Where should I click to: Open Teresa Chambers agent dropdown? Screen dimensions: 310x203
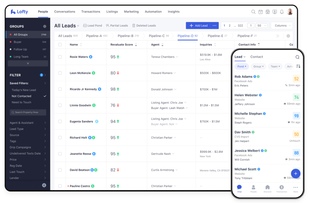point(177,57)
